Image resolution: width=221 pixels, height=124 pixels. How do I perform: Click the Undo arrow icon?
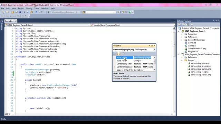coord(36,12)
